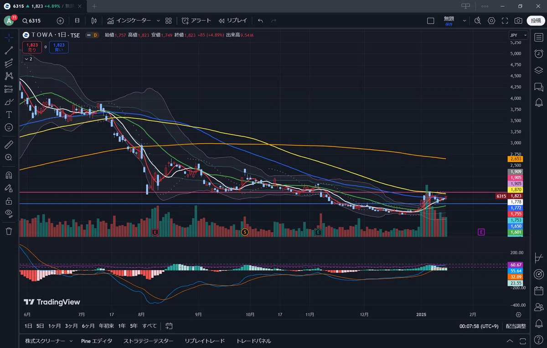Select the 5日 date range
The height and width of the screenshot is (348, 547).
(x=40, y=326)
